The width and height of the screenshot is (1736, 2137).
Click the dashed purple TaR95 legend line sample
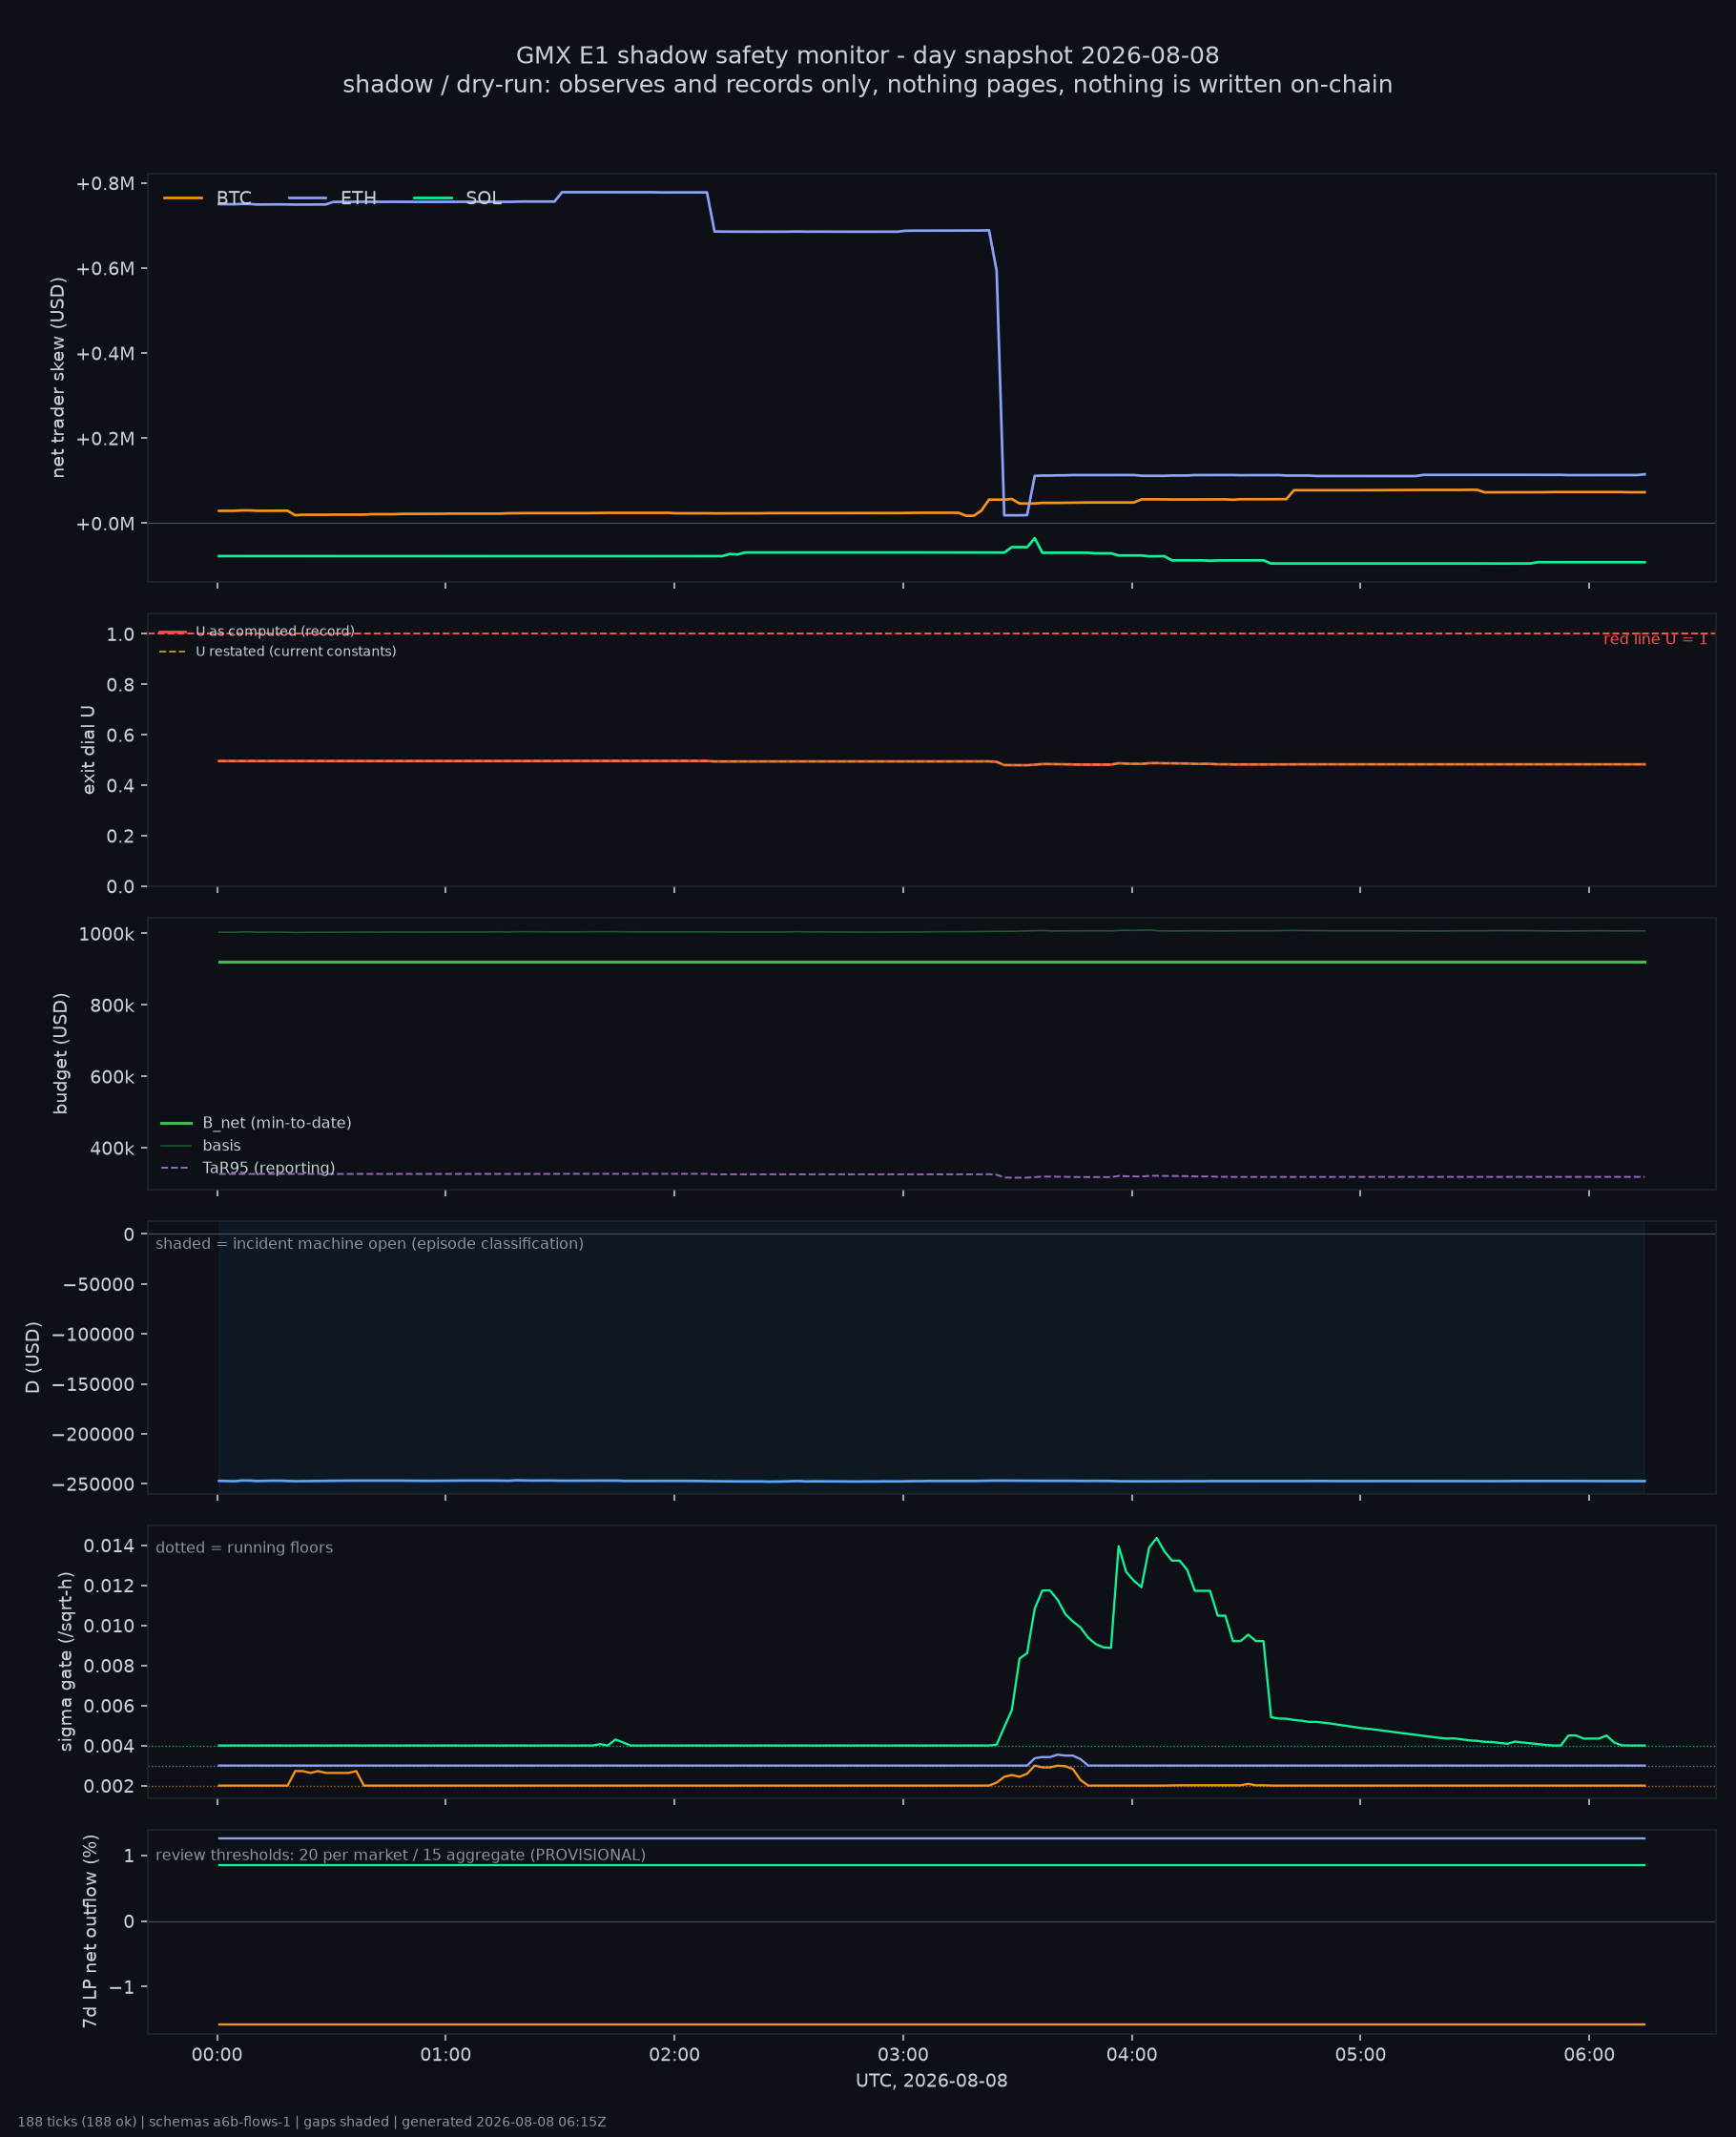click(x=176, y=1168)
